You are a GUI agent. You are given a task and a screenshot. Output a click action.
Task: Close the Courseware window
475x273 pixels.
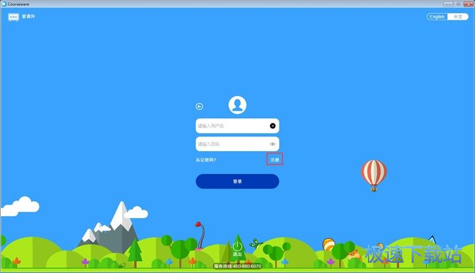click(x=468, y=4)
